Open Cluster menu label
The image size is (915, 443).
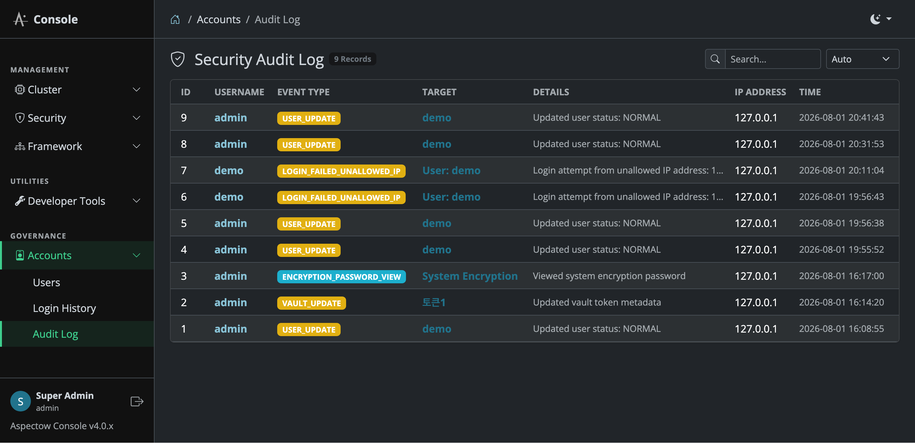point(45,90)
